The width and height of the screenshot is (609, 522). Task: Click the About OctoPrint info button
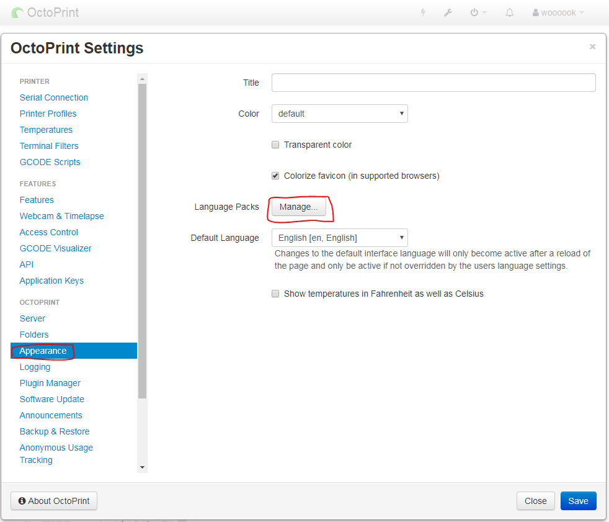point(54,501)
